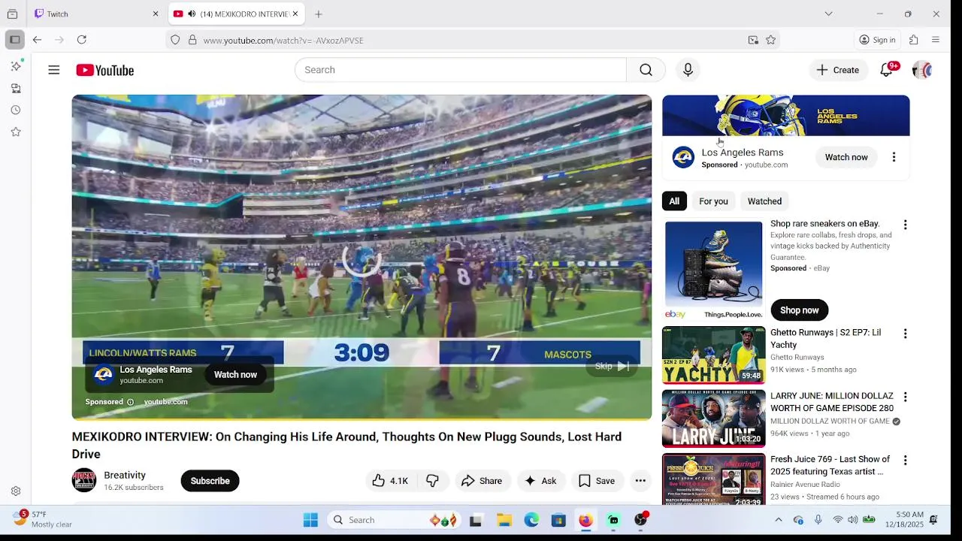962x541 pixels.
Task: Open Ghetto Runways video options menu
Action: [905, 334]
